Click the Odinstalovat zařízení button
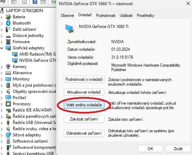Image resolution: width=192 pixels, height=155 pixels. (x=84, y=133)
